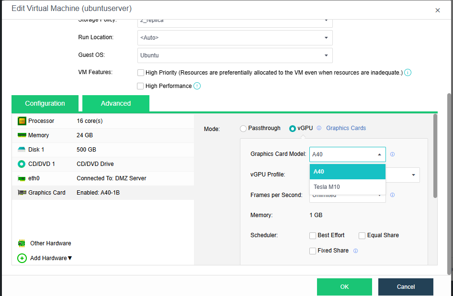Select the Memory icon in hardware list

(22, 135)
